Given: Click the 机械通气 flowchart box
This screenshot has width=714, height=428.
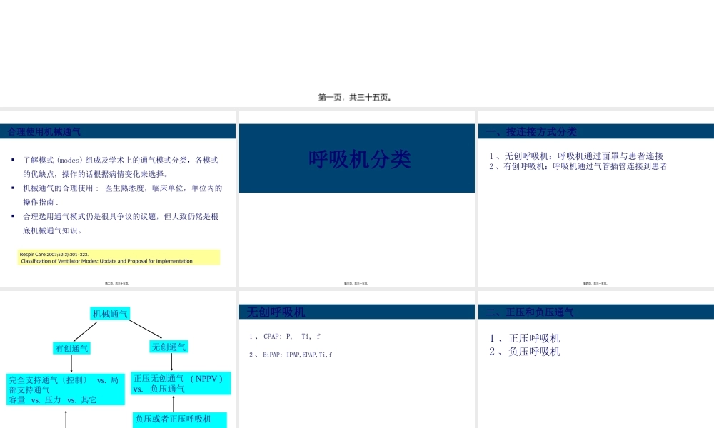Looking at the screenshot, I should [x=110, y=313].
